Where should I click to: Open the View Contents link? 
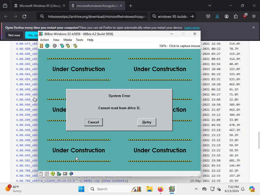click(x=115, y=181)
